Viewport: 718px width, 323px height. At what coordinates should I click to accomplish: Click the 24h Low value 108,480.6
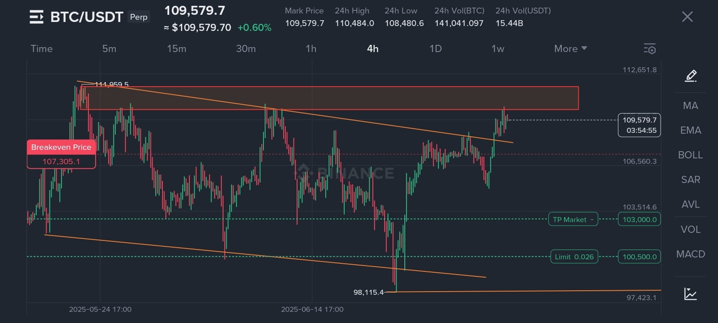[x=404, y=23]
